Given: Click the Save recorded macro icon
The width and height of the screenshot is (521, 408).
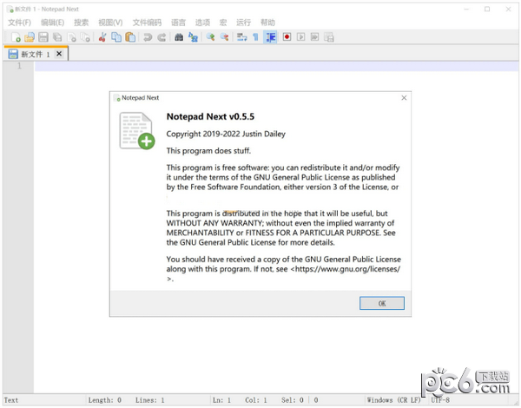Looking at the screenshot, I should 328,37.
